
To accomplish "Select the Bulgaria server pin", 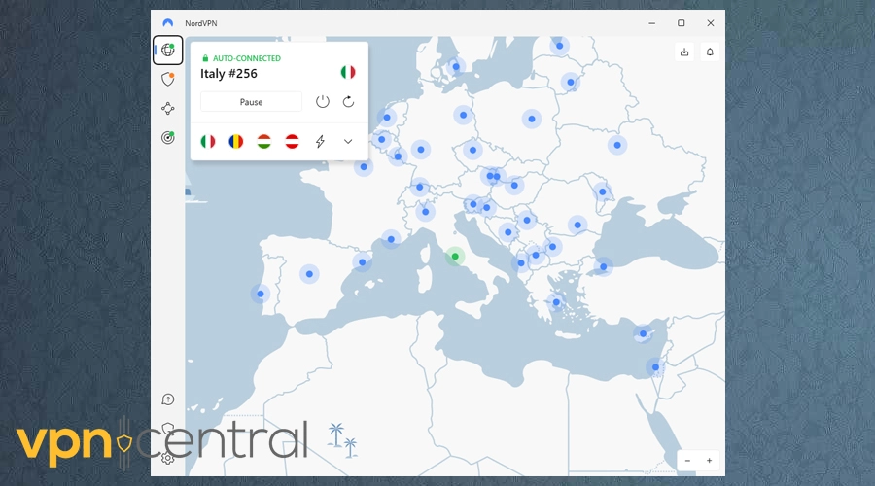I will coord(552,247).
